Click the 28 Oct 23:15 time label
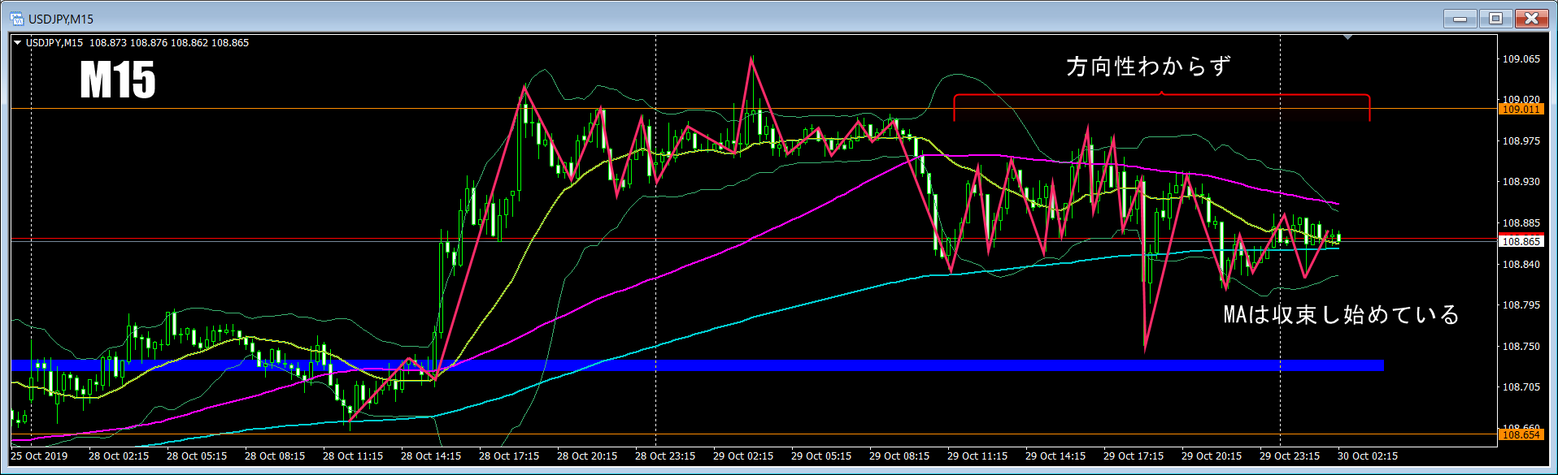1558x475 pixels. tap(665, 456)
